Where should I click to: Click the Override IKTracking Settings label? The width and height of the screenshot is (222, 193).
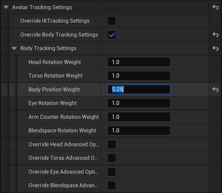point(55,21)
